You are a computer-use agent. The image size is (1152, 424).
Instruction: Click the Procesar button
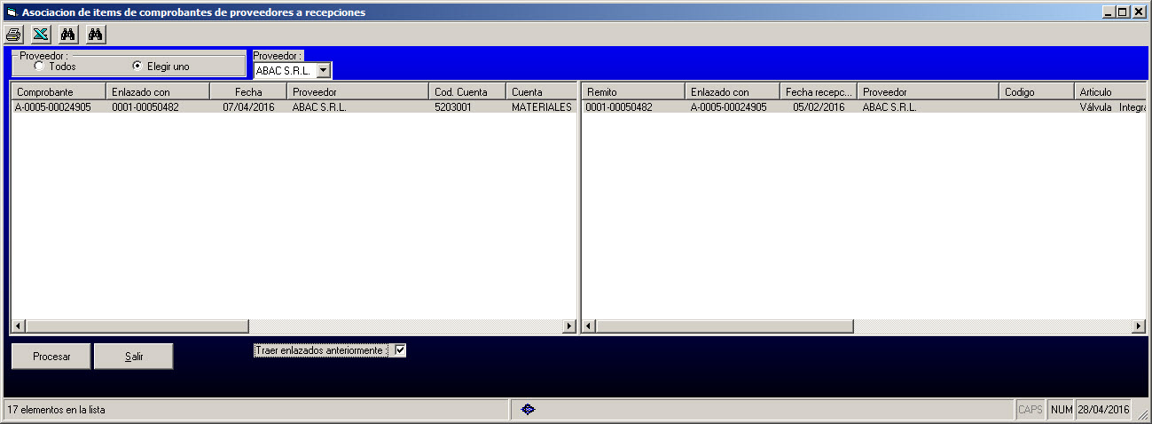click(x=51, y=357)
